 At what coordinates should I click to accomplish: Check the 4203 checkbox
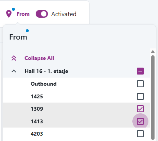tap(140, 134)
